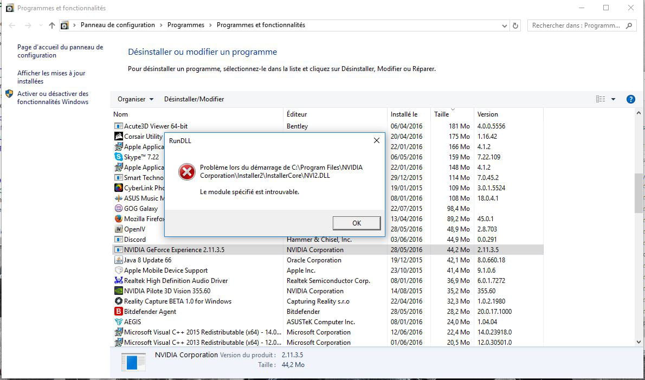Screen dimensions: 645x380
Task: Click Désinstaller/Modifier in the toolbar
Action: pyautogui.click(x=194, y=99)
